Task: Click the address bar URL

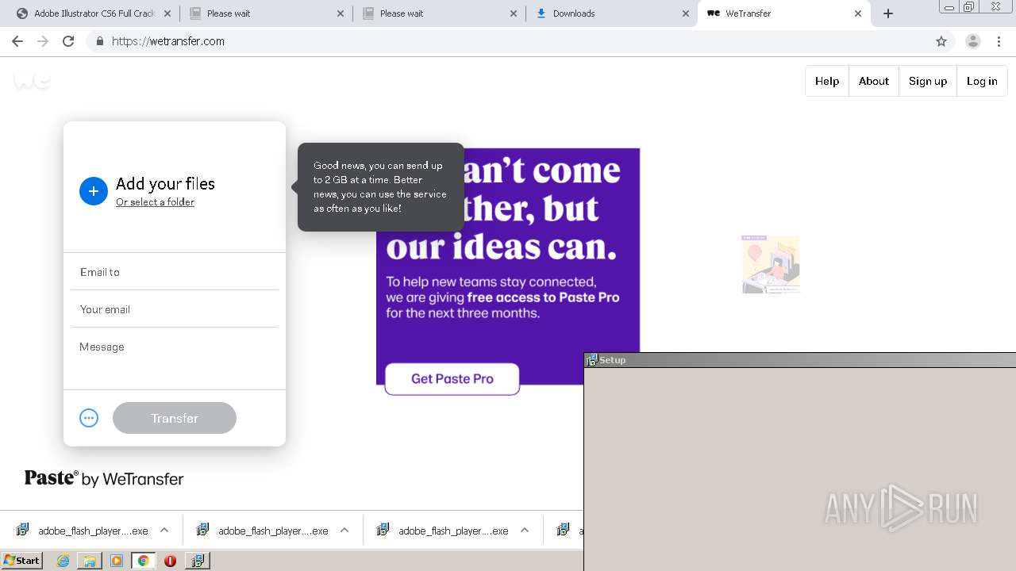Action: [168, 41]
